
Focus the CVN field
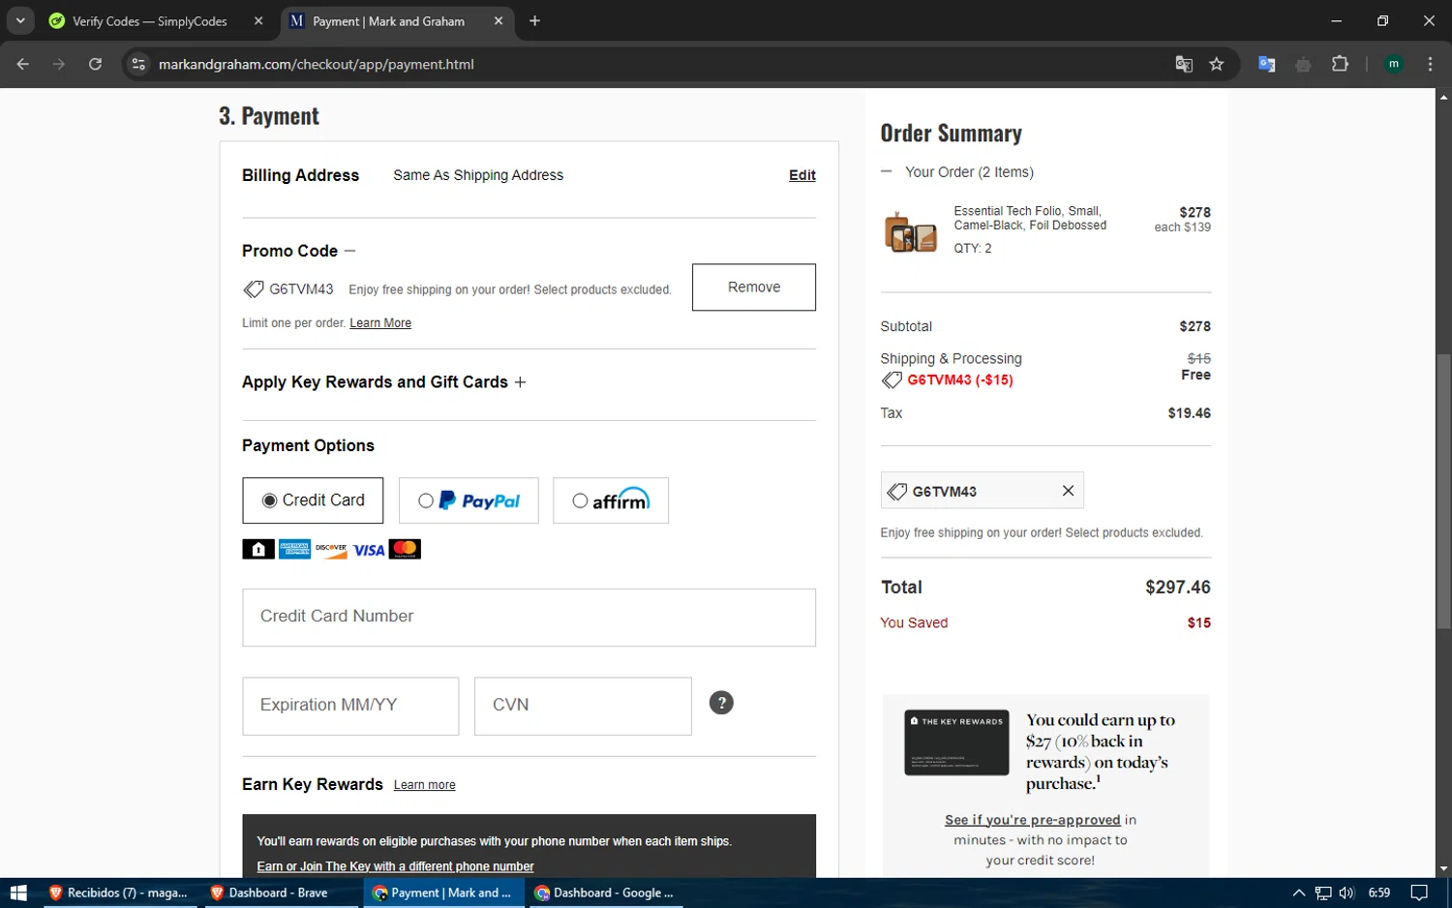[583, 707]
